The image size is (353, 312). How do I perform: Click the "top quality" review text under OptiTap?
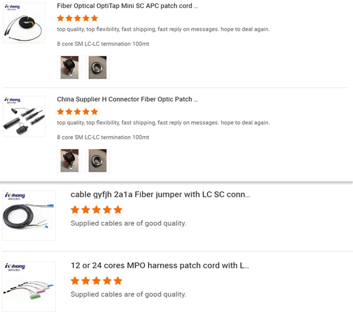pyautogui.click(x=163, y=29)
